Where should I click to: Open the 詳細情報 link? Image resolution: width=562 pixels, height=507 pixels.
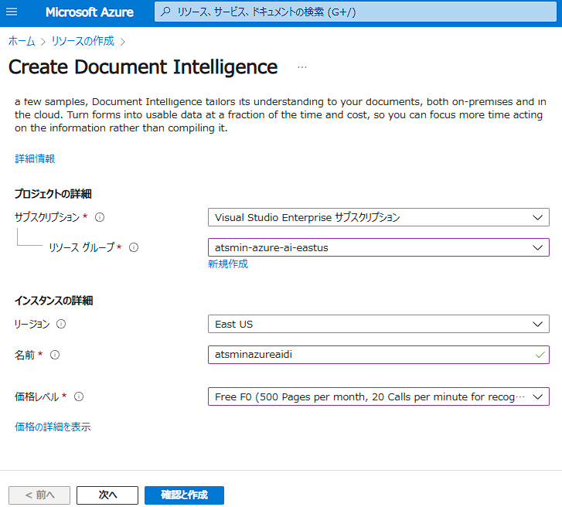point(35,158)
